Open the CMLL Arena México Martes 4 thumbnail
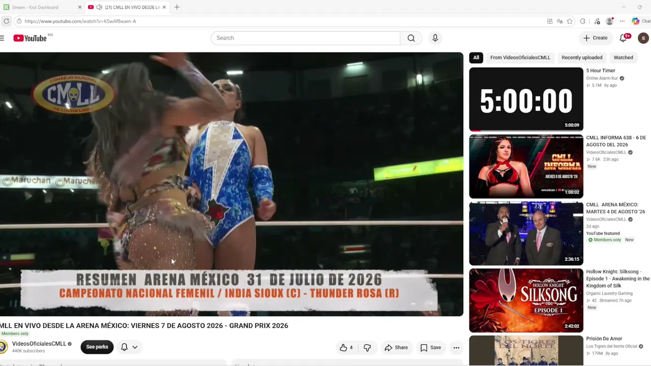Viewport: 651px width, 366px height. coord(526,233)
